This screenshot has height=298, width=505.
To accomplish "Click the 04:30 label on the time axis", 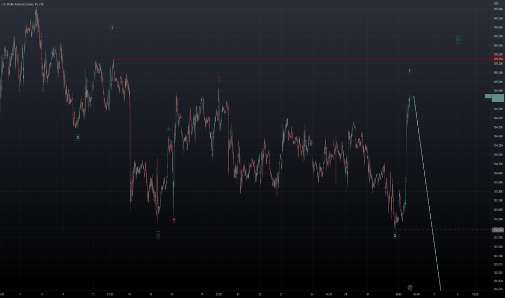I will (328, 294).
